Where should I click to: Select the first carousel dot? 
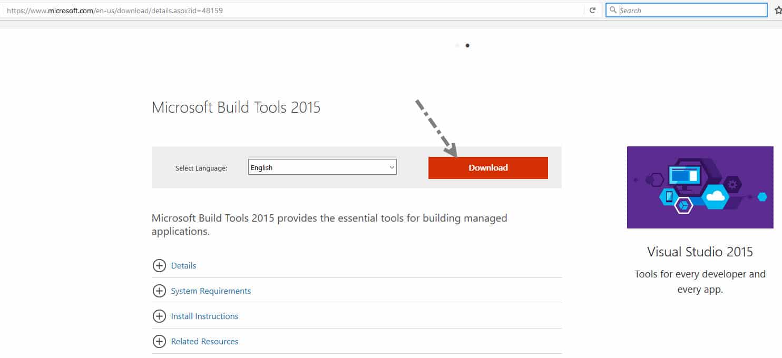pos(457,45)
